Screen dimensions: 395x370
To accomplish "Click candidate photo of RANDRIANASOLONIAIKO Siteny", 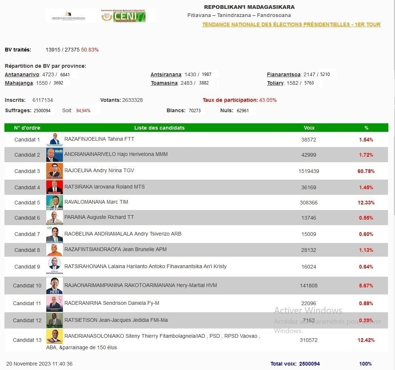I will 54,337.
